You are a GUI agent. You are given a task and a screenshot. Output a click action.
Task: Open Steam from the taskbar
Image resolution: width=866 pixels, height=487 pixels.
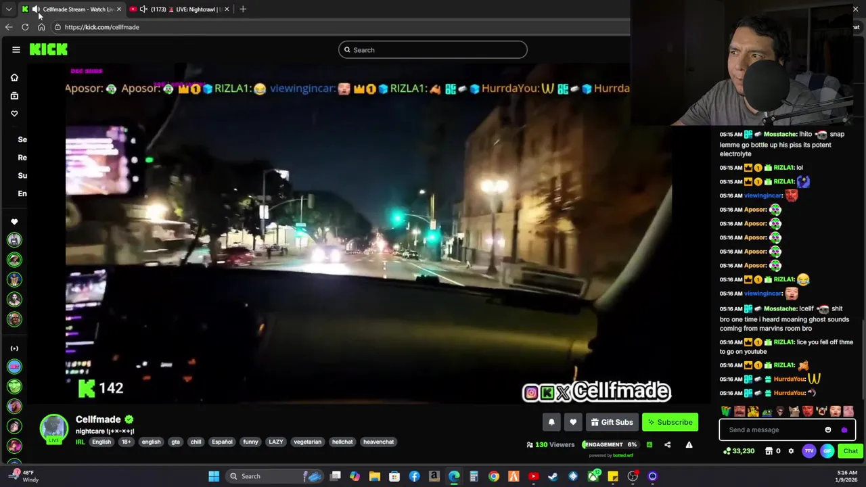point(553,476)
